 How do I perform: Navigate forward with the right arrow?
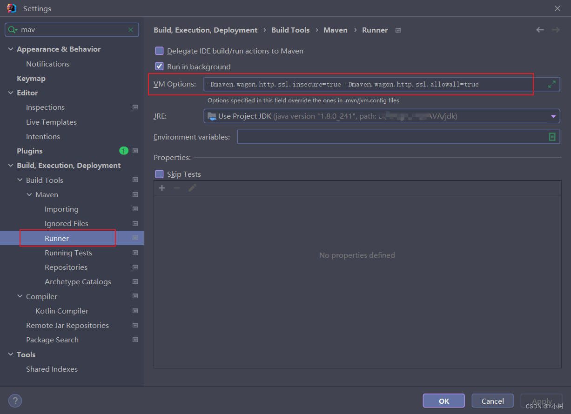click(x=556, y=30)
